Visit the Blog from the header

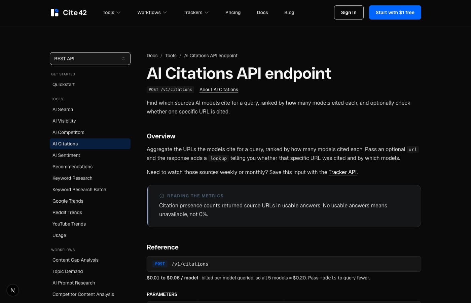[289, 12]
